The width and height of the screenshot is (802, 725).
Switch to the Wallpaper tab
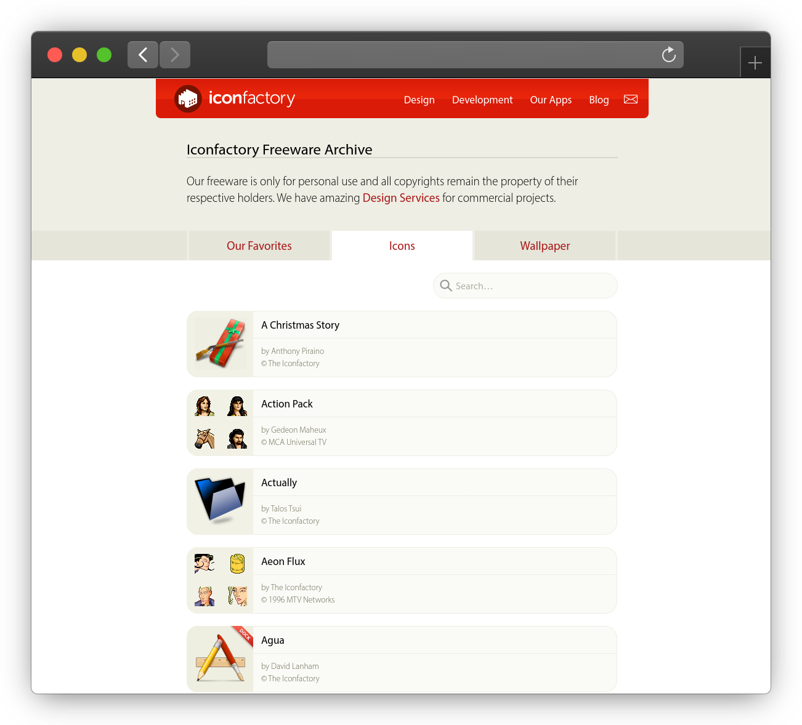[x=545, y=246]
